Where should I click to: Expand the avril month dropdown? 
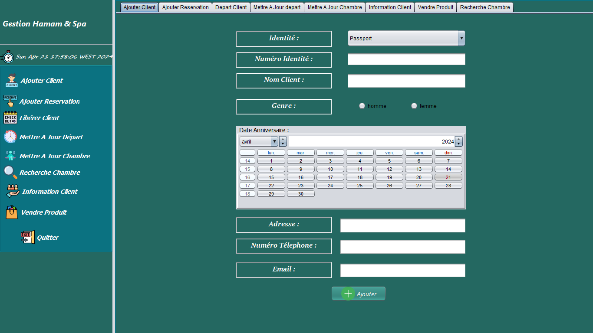point(259,141)
